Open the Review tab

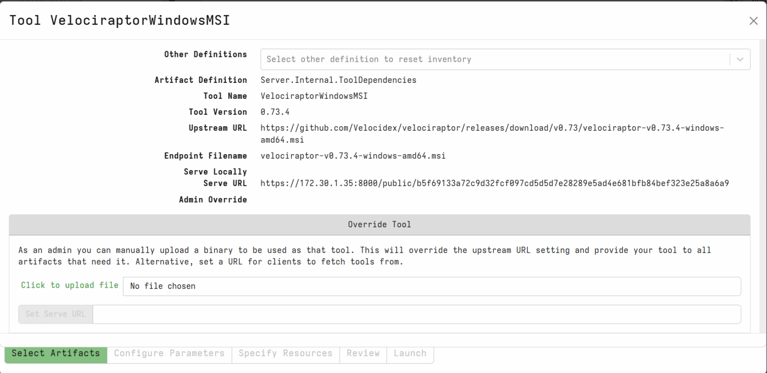(363, 353)
